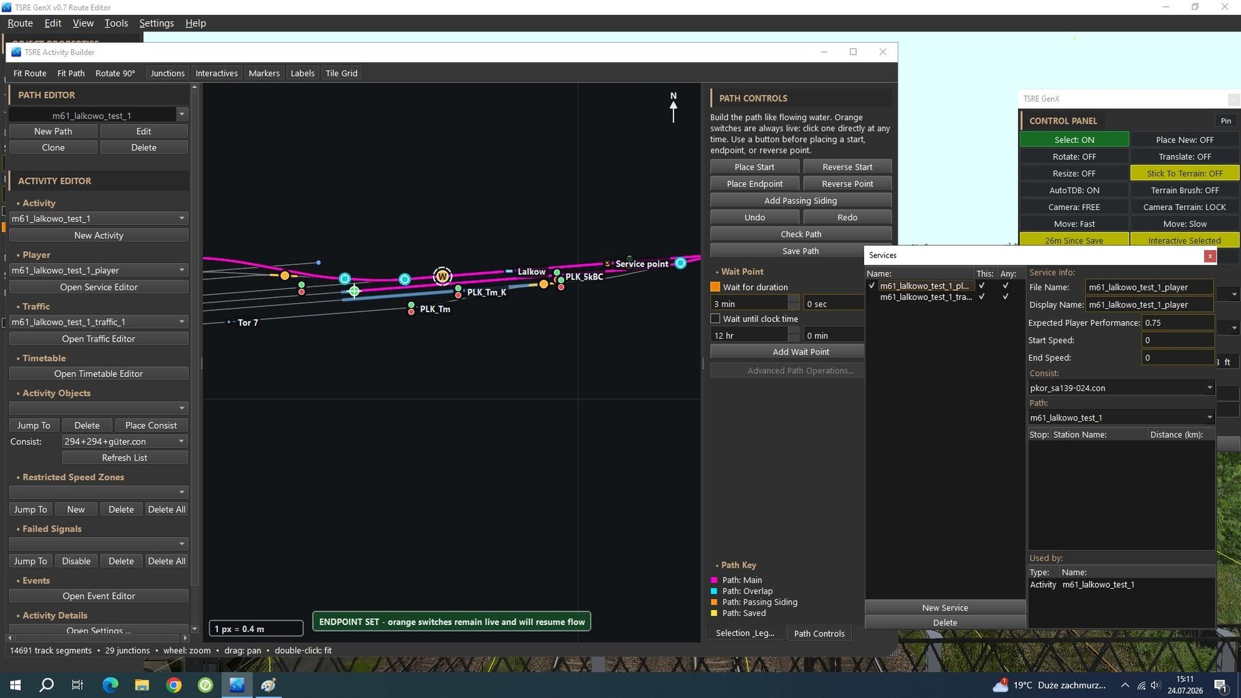Toggle Resize: OFF
Viewport: 1241px width, 698px height.
click(1074, 173)
